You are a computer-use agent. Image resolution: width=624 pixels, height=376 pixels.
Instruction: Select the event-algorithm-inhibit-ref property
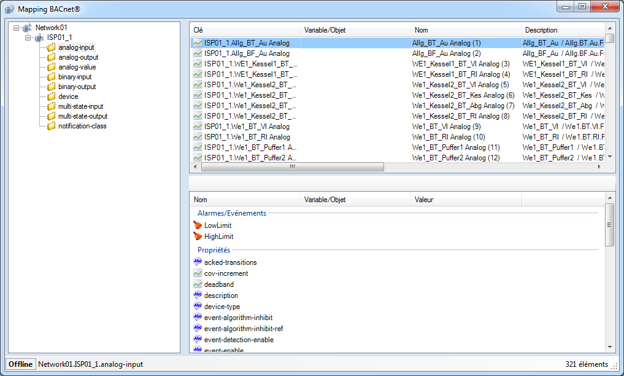244,329
